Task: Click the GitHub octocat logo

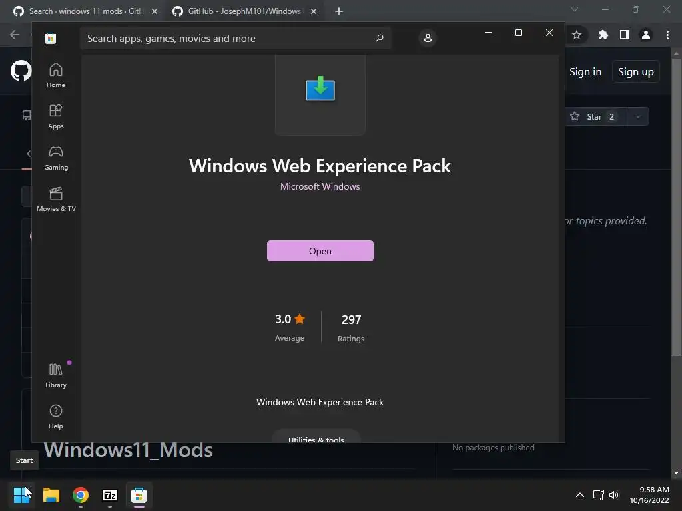Action: (x=21, y=71)
